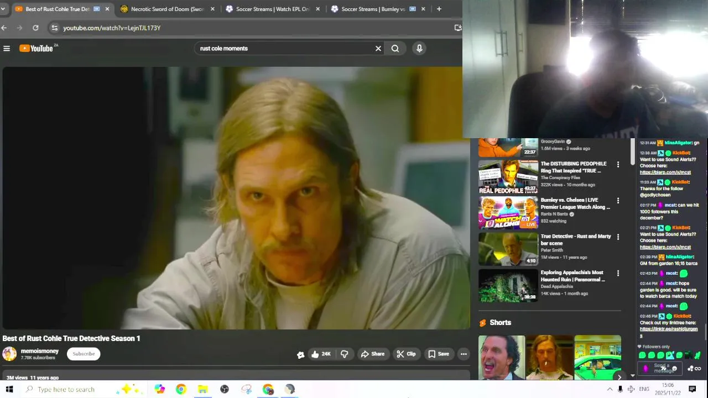Reload the page
708x398 pixels.
(35, 28)
